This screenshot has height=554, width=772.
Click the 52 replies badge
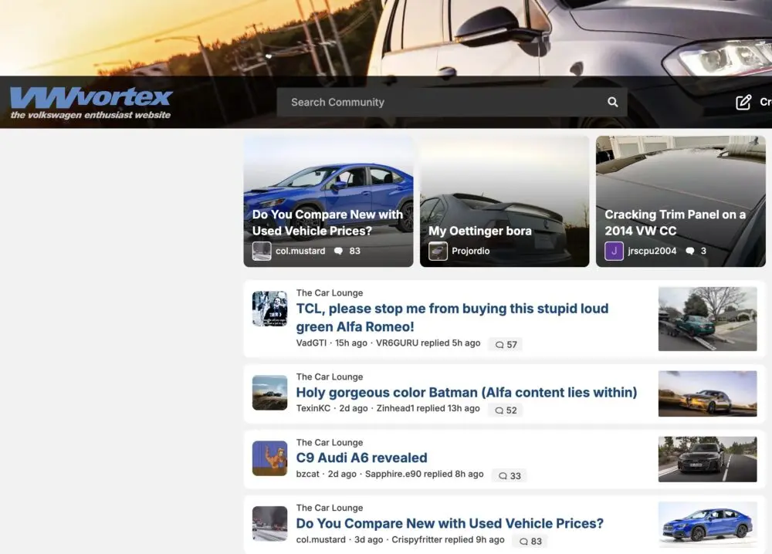tap(506, 410)
